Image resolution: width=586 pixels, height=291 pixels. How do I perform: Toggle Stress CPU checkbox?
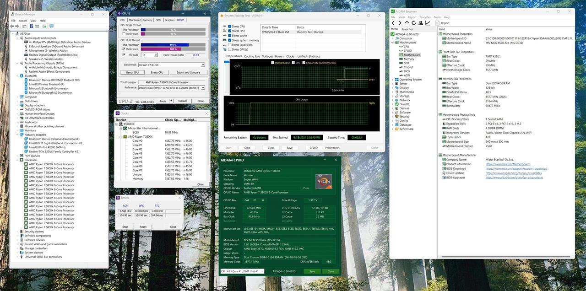230,27
